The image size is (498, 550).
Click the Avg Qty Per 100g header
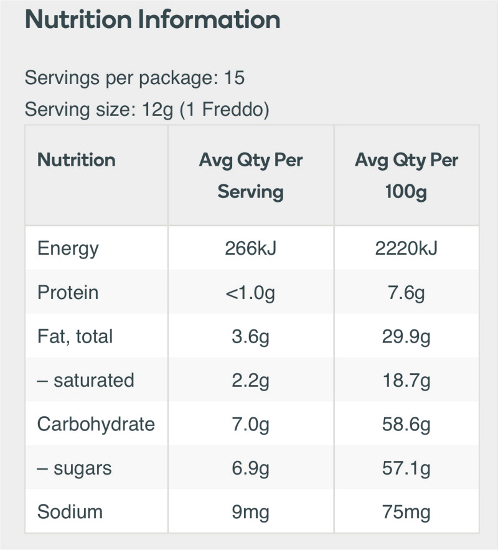[x=406, y=176]
